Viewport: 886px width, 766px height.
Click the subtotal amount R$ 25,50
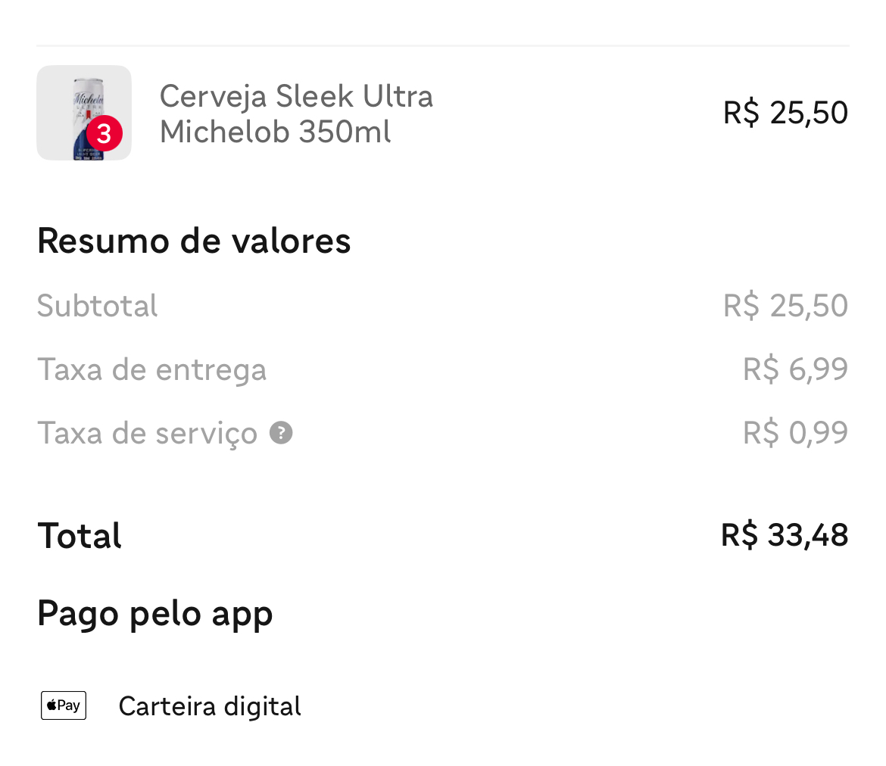click(x=785, y=306)
